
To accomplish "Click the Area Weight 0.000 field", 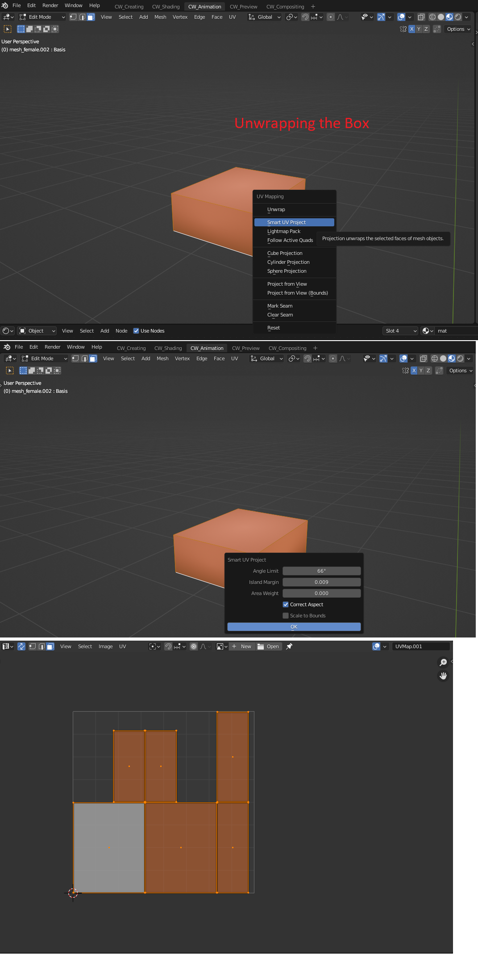I will click(321, 593).
